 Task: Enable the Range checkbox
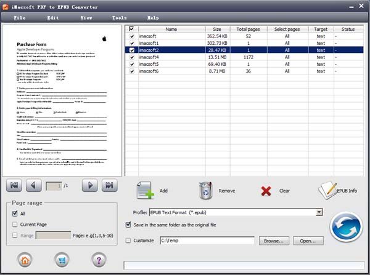(15, 235)
